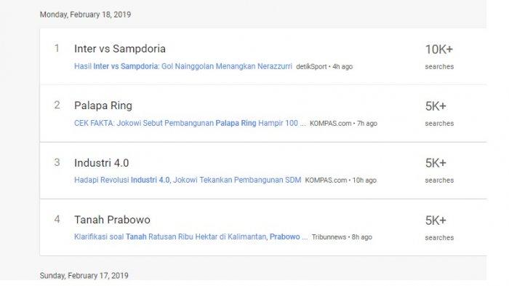This screenshot has height=286, width=509.
Task: Open Hadapi Revolusi Industri 4.0 article link
Action: (188, 180)
